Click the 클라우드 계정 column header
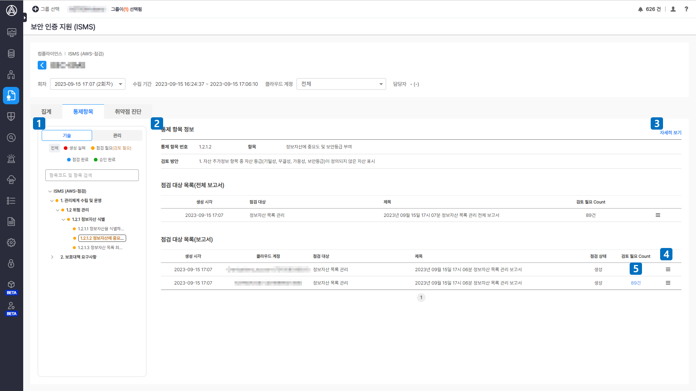Viewport: 696px width, 391px height. click(268, 256)
